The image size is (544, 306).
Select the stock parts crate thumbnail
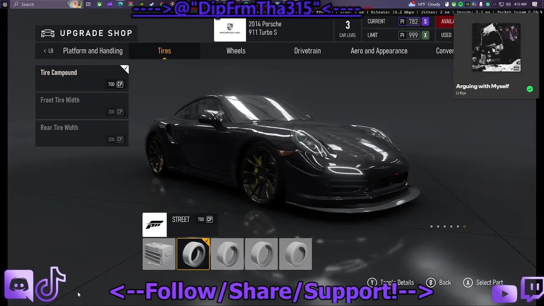point(159,254)
